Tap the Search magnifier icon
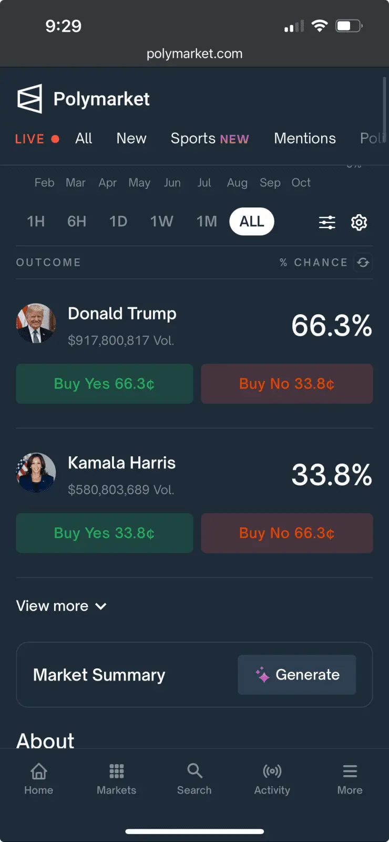 coord(194,771)
